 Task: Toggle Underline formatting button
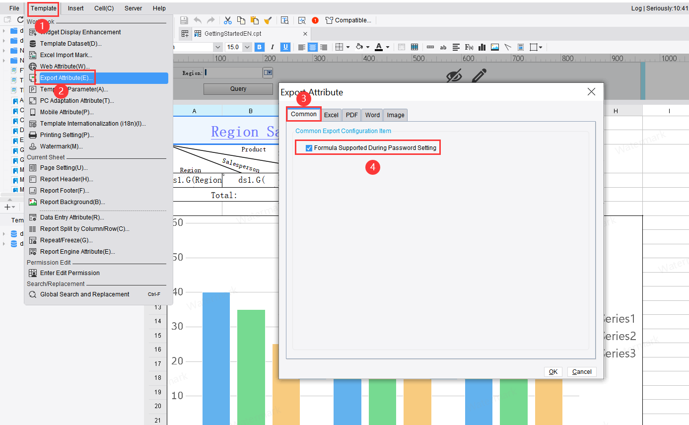click(285, 47)
